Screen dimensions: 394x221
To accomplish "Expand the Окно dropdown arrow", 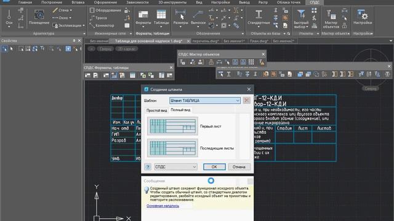I will coord(70,18).
